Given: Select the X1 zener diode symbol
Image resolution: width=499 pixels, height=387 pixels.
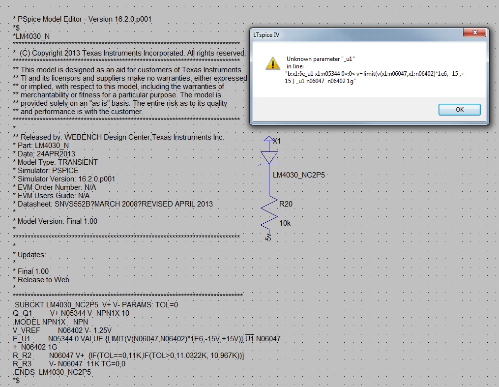Looking at the screenshot, I should point(269,158).
